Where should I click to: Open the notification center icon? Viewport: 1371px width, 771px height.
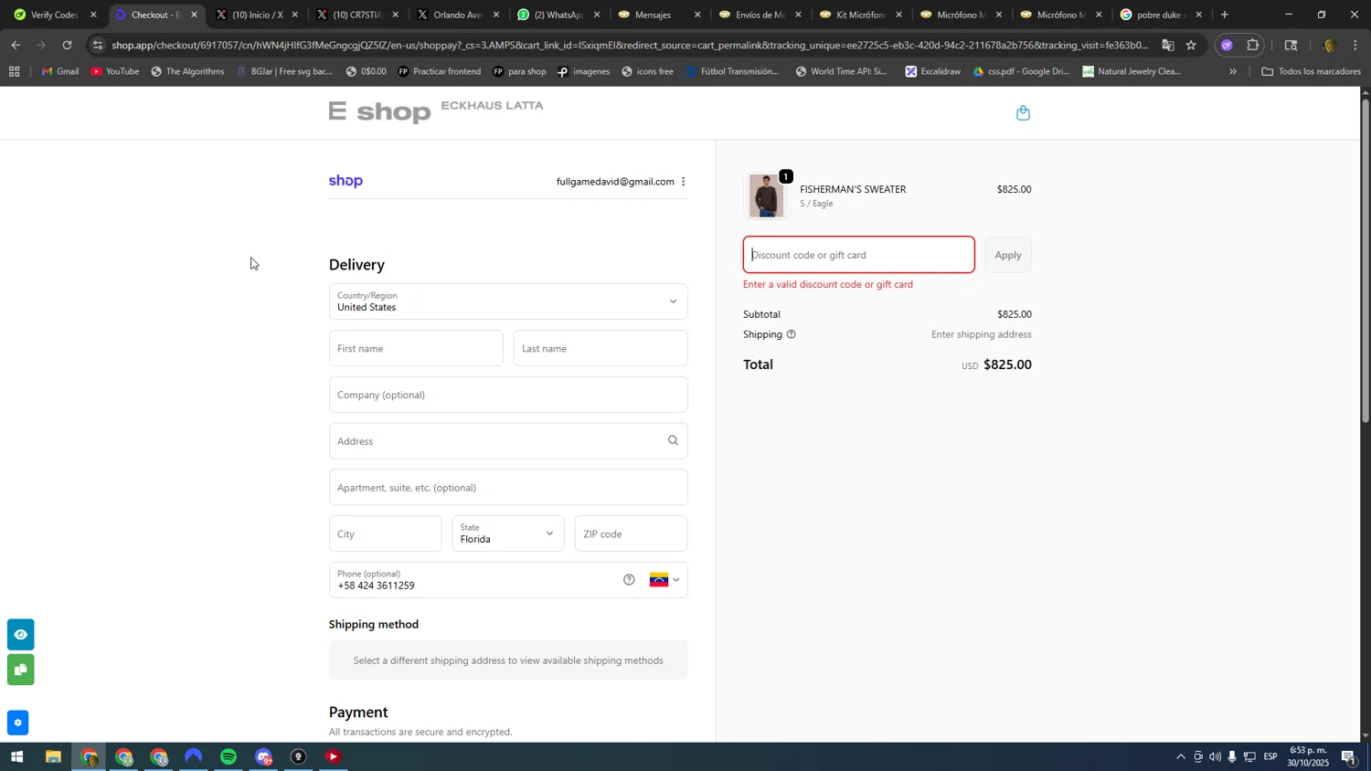pos(1348,756)
